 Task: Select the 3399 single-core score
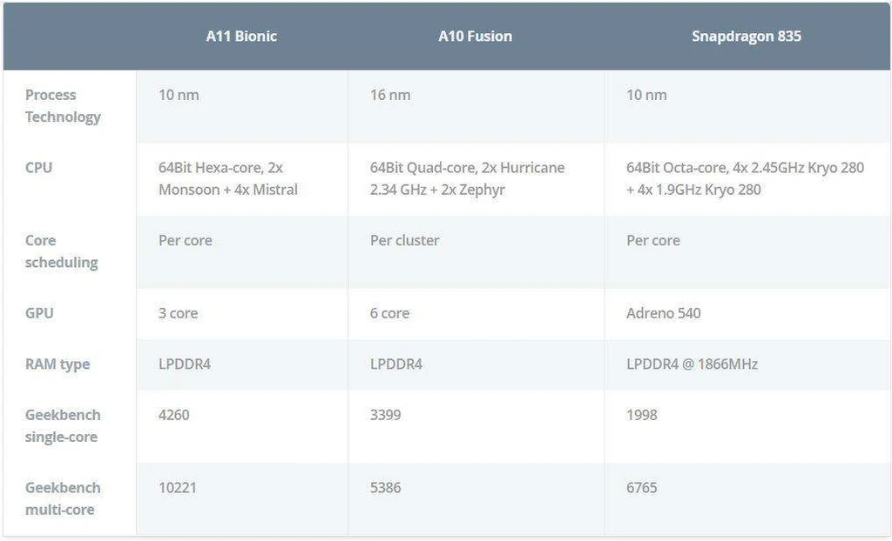coord(385,415)
